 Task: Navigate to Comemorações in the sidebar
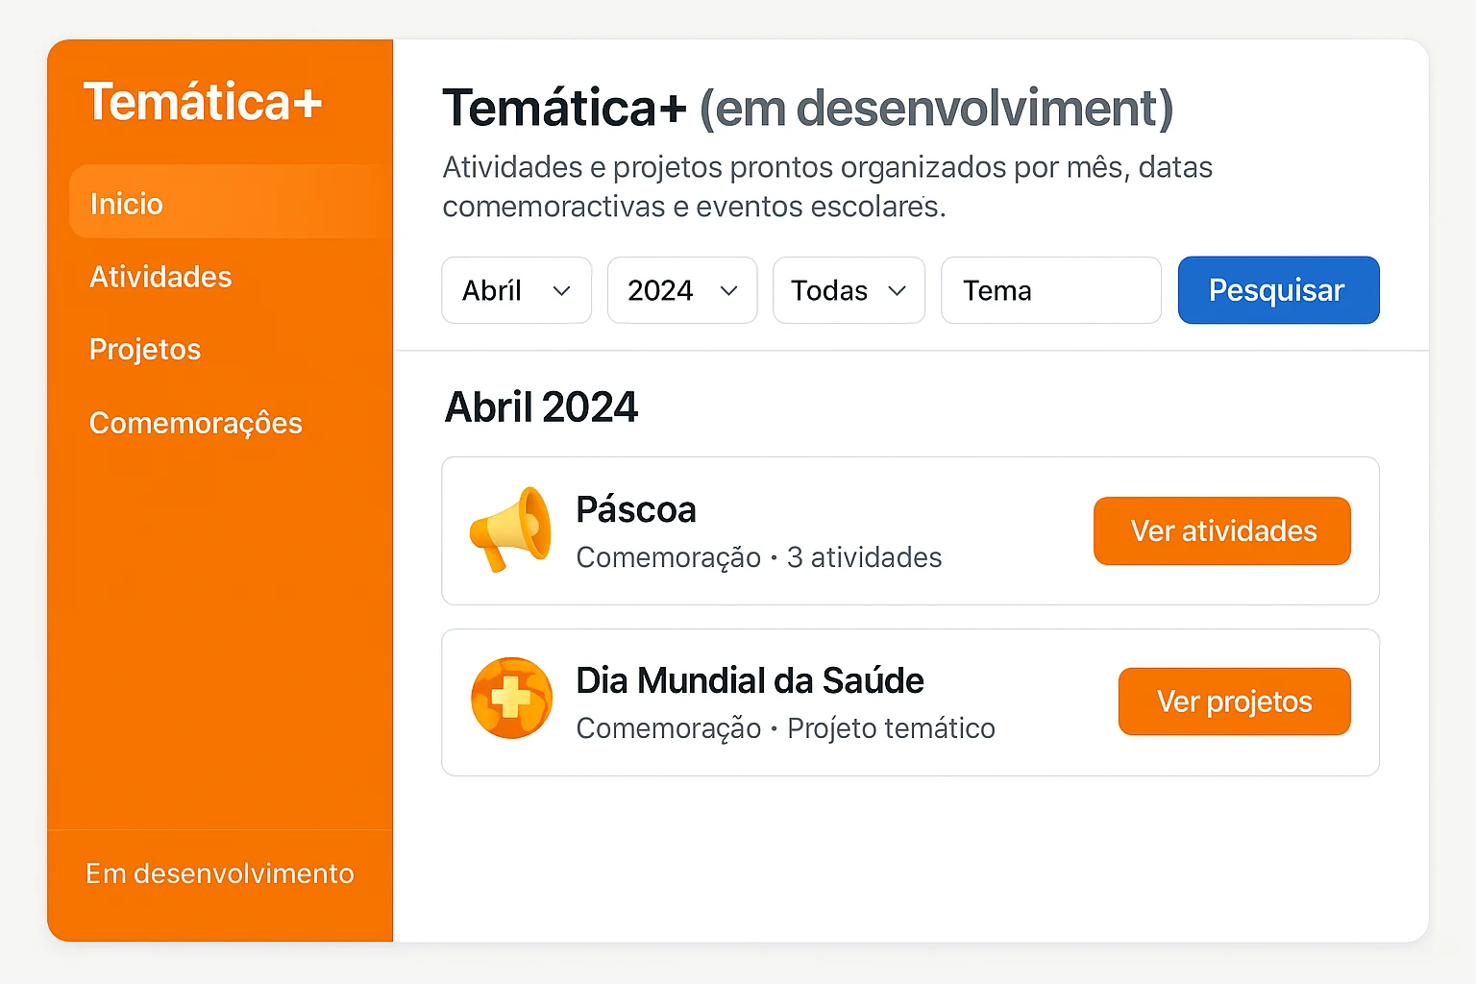coord(196,423)
